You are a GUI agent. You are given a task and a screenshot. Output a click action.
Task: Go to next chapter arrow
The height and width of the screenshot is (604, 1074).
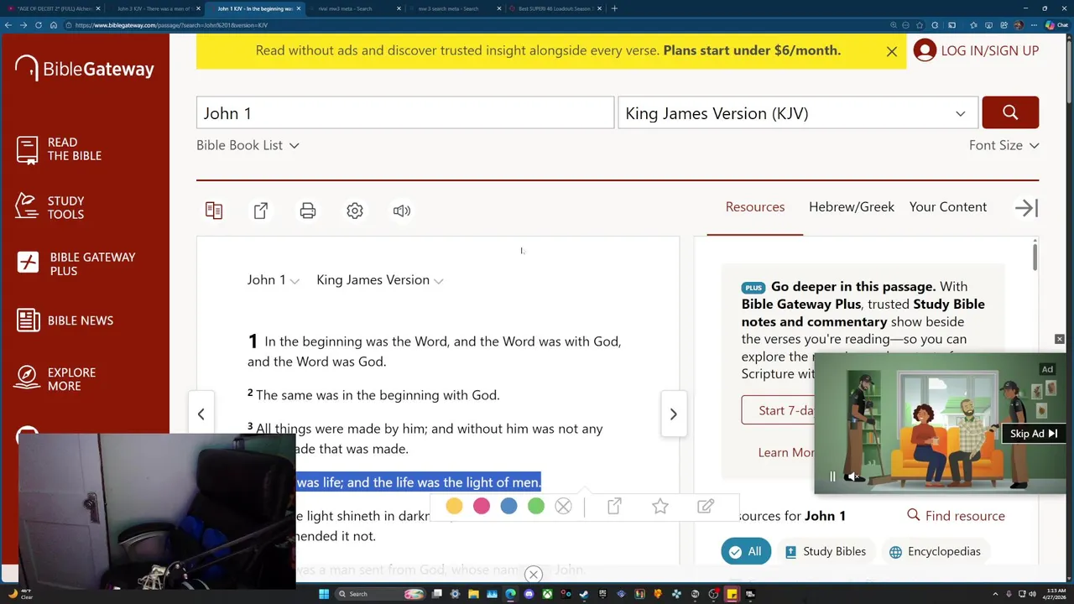click(673, 414)
